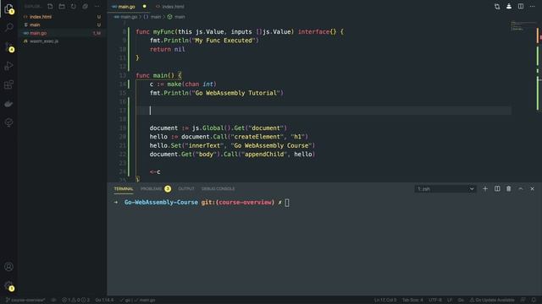
Task: Click line 17 empty line in editor
Action: point(324,111)
